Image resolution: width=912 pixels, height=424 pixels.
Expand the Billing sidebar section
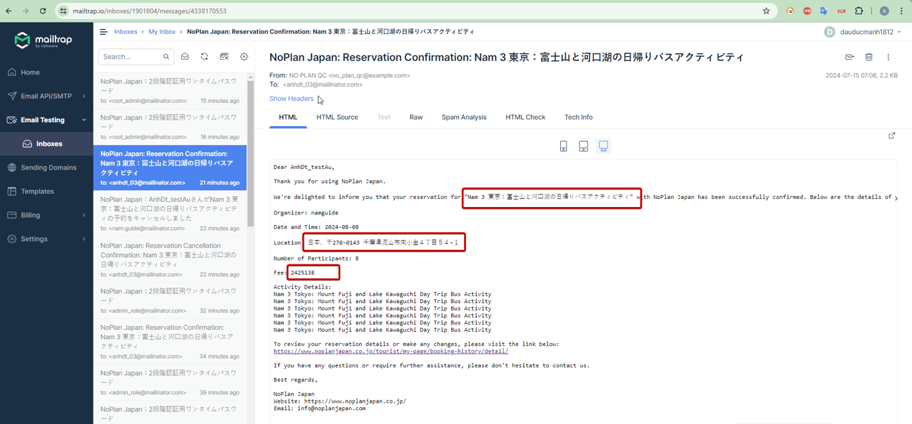[x=46, y=215]
